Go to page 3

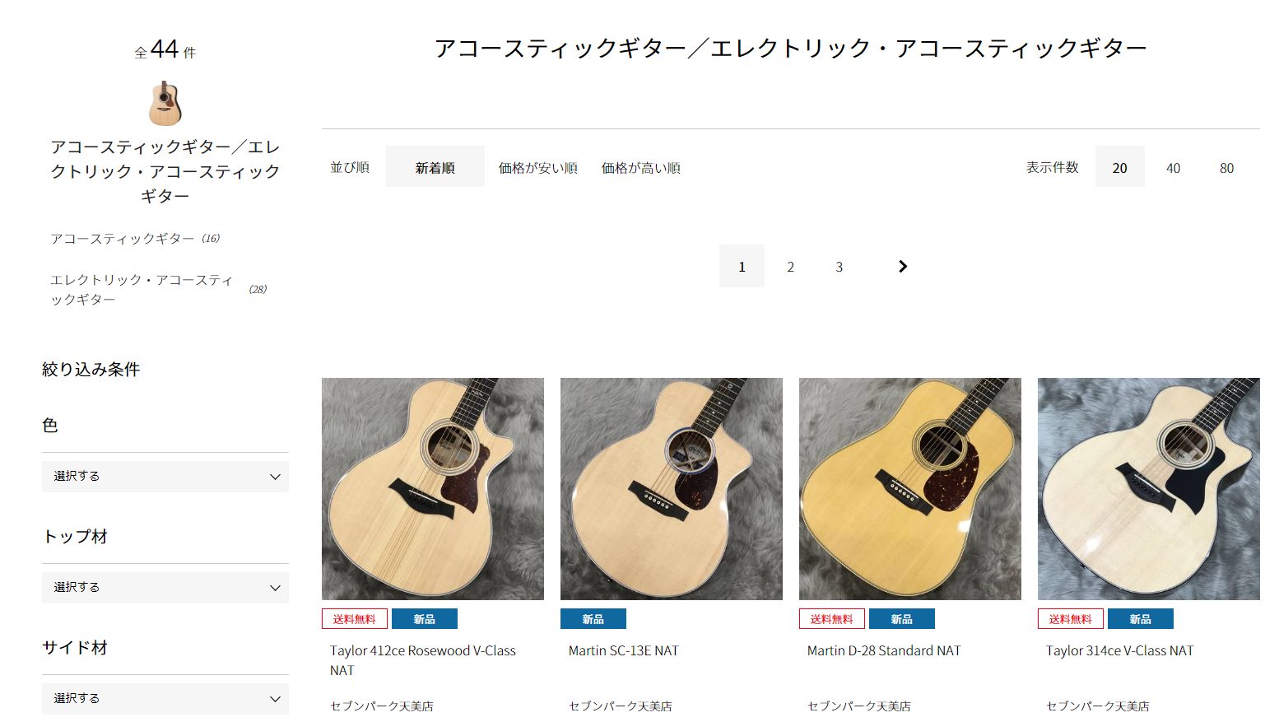pos(839,267)
